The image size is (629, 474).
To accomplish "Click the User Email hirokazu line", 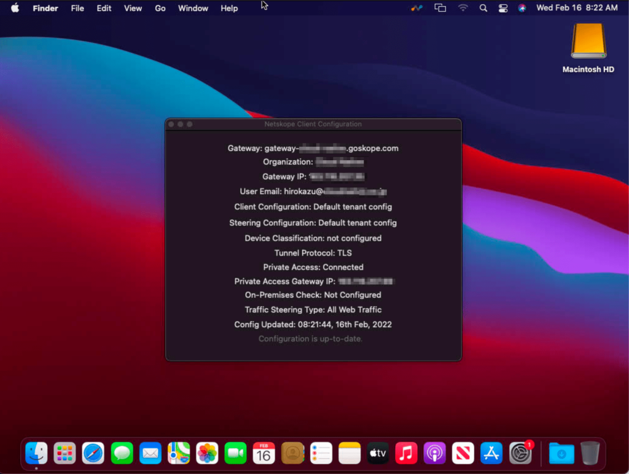I will click(x=313, y=192).
